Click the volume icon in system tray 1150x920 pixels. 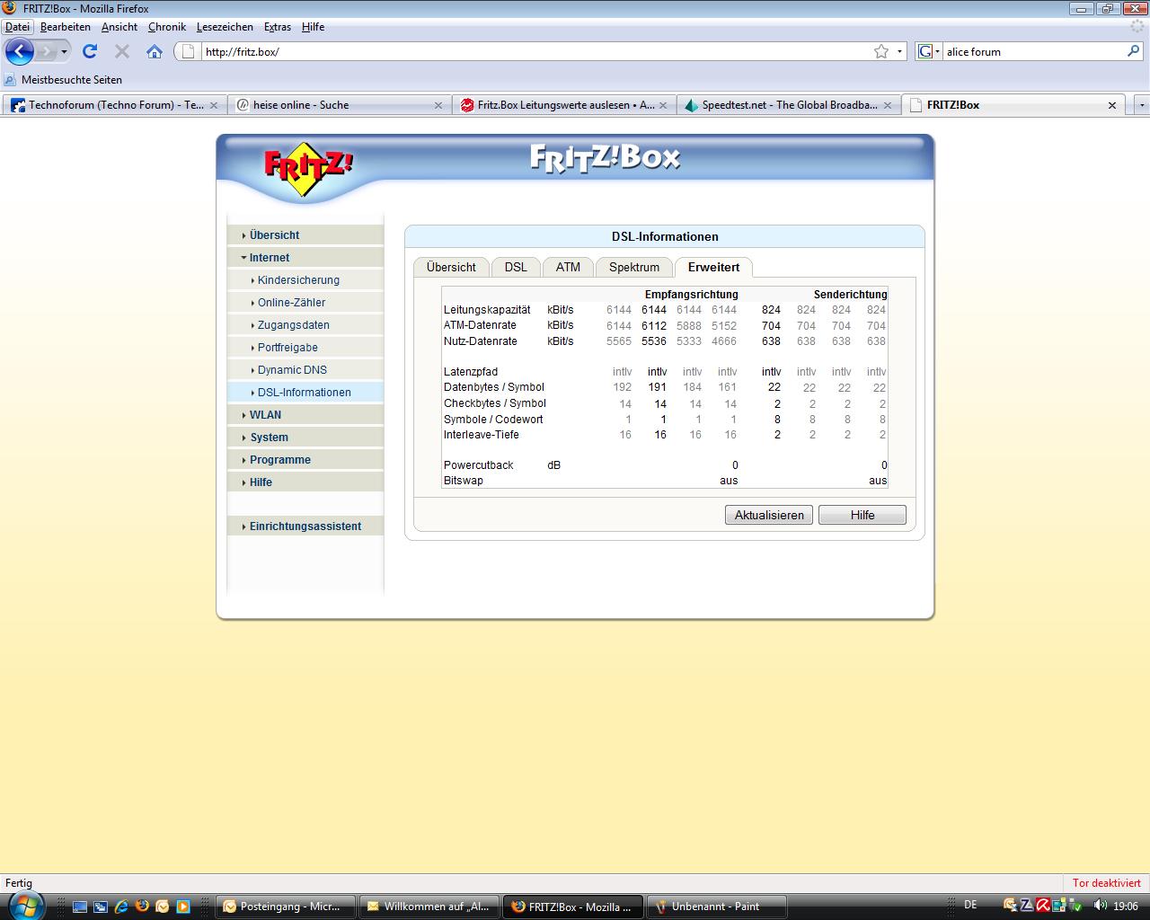1100,906
